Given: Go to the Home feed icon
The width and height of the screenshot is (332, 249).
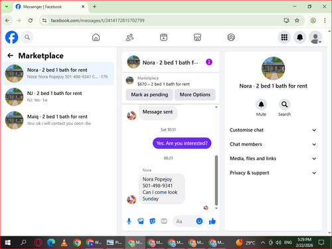Looking at the screenshot, I should [x=96, y=37].
